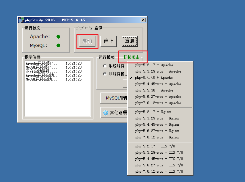Screen dimensions: 245x182
Task: Click log line 正在启动进程 16:21:23
Action: point(54,71)
